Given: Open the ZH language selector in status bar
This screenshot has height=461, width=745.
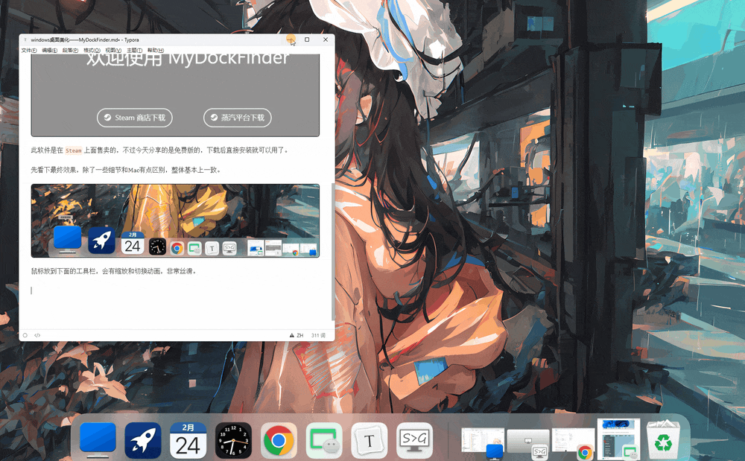Looking at the screenshot, I should click(x=299, y=335).
